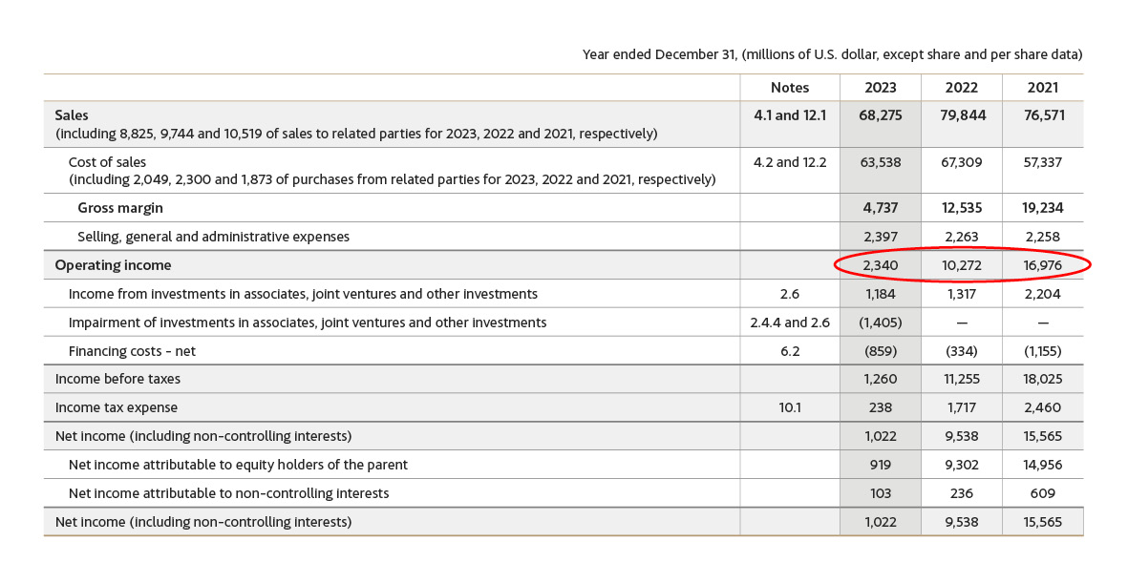Click the Notes column header
Screen dimensions: 1128x583
coord(789,88)
